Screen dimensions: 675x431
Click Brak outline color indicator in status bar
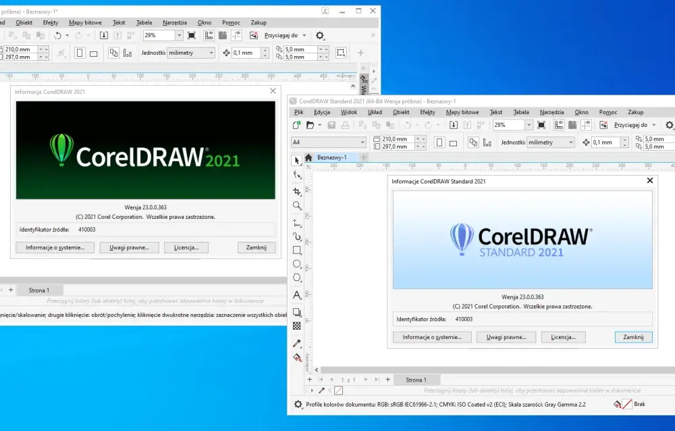coord(627,404)
